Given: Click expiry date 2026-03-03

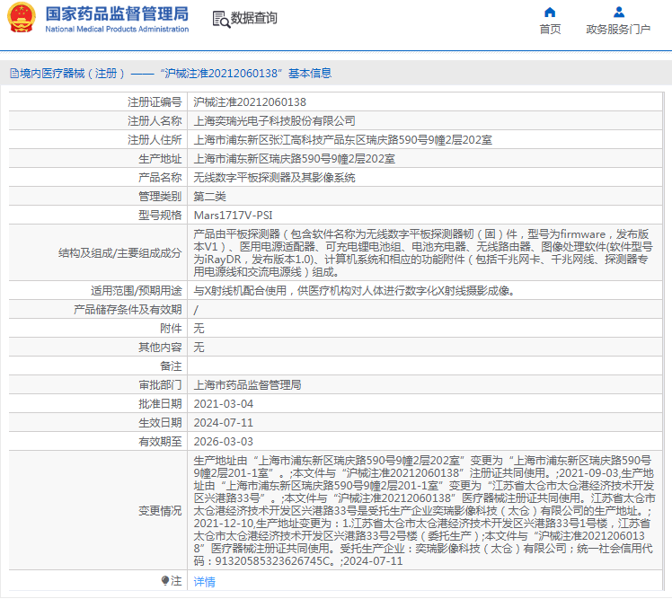Looking at the screenshot, I should point(224,441).
